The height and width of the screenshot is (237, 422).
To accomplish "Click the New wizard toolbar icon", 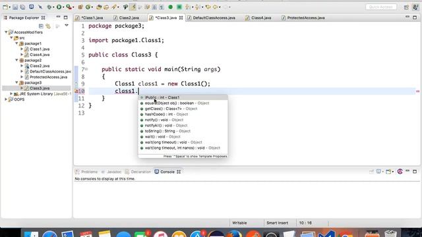I will coord(5,7).
